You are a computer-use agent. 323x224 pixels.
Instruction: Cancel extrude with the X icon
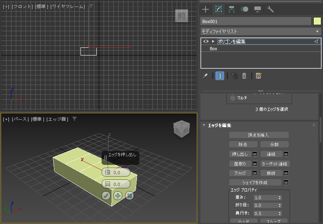[129, 196]
